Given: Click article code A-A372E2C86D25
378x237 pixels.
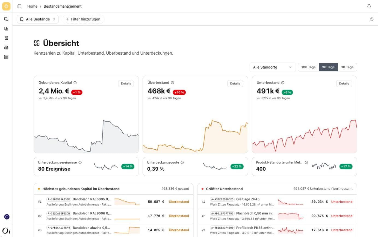Looking at the screenshot, I should click(222, 199).
